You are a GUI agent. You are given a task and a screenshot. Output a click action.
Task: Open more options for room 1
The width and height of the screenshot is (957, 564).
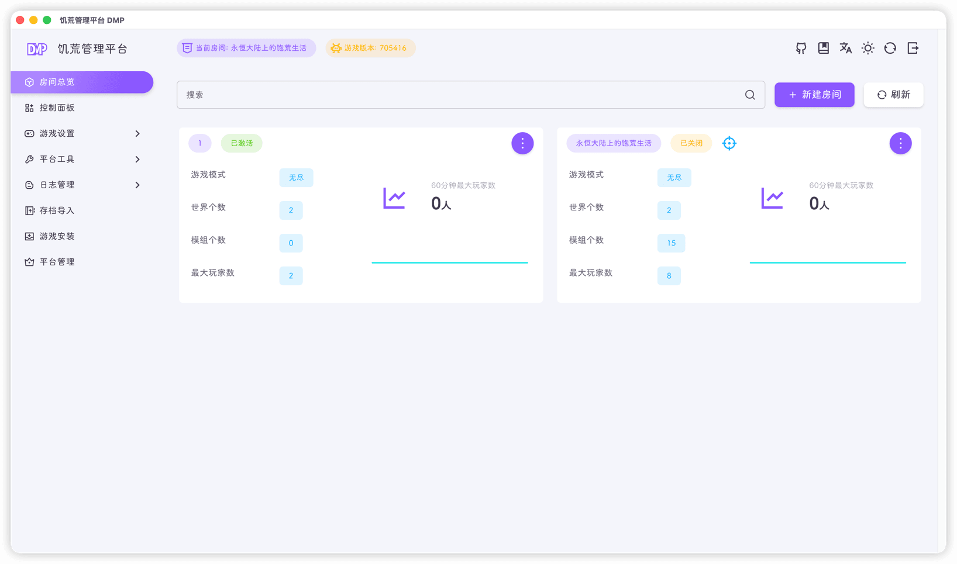coord(522,143)
